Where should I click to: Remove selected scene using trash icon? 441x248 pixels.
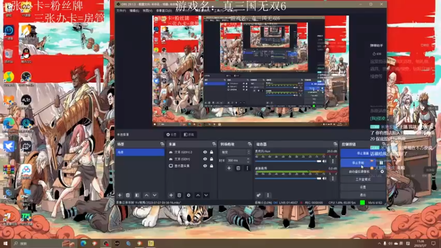point(128,195)
